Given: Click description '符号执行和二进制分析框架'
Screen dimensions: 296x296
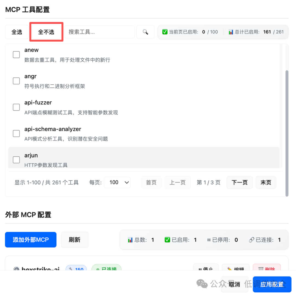Looking at the screenshot, I should pos(55,86).
